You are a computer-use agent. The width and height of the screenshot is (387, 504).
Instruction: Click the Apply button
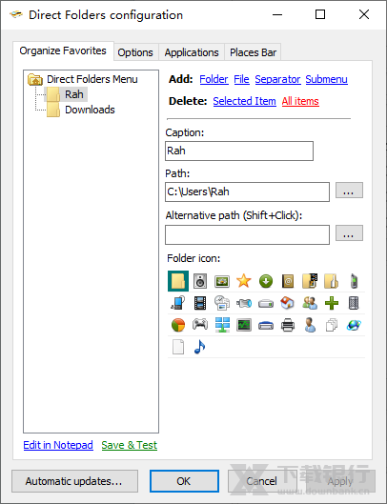click(340, 481)
